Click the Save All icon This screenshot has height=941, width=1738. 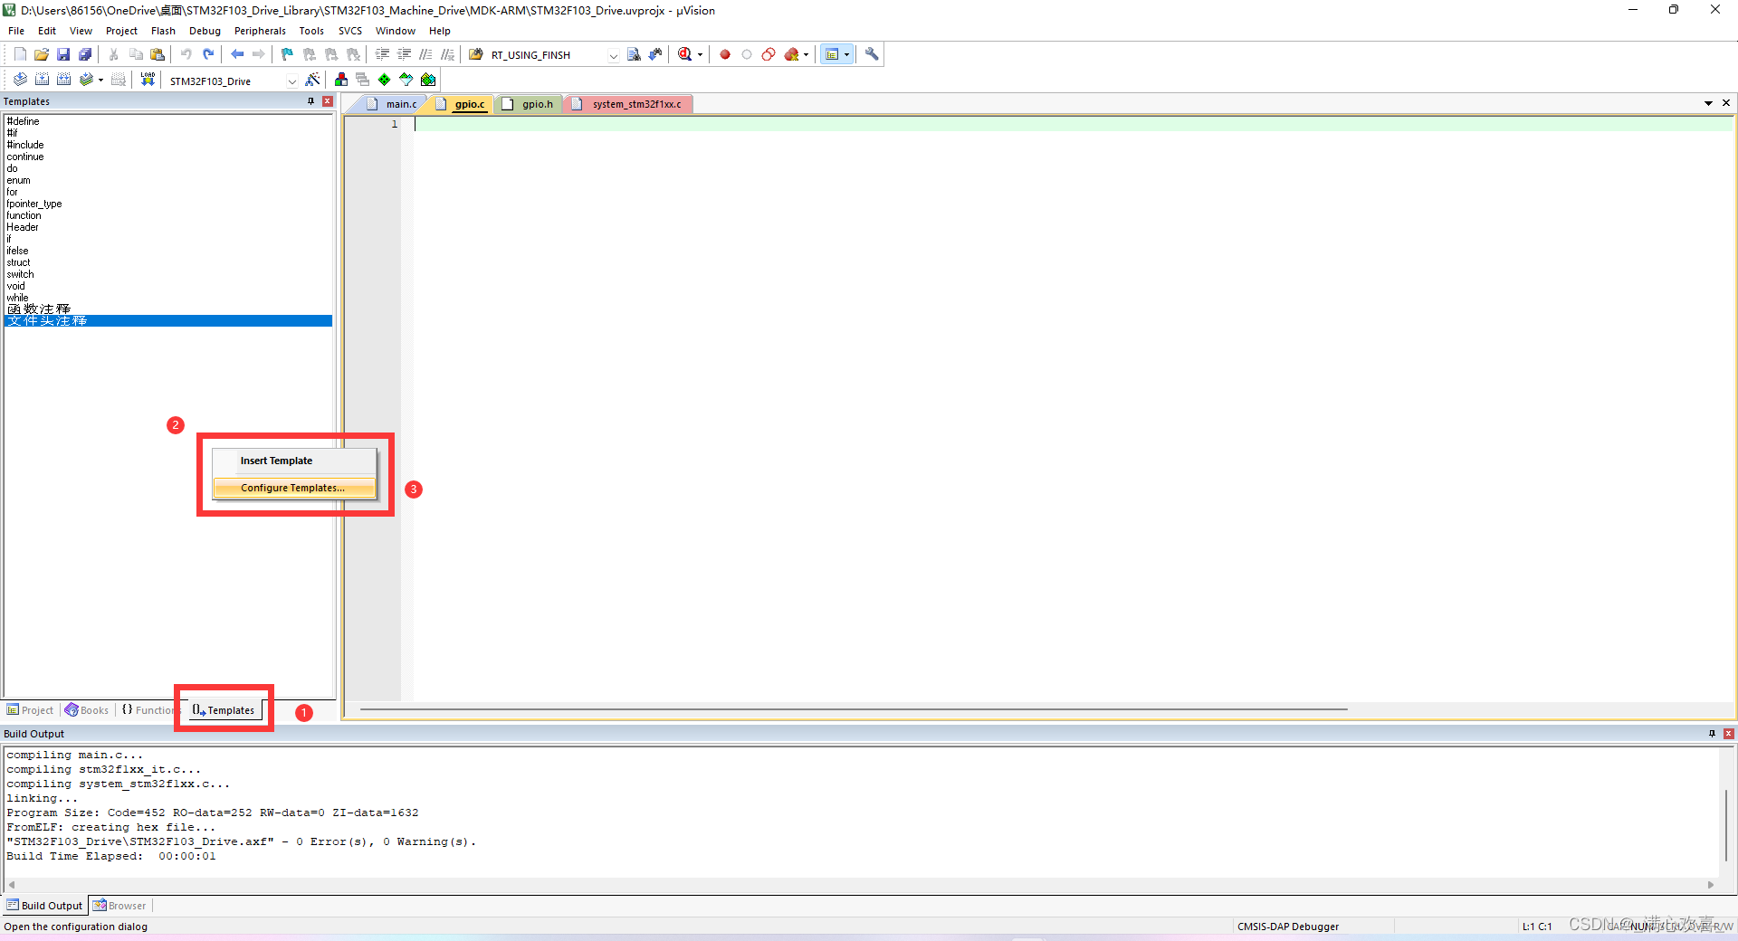pyautogui.click(x=85, y=54)
